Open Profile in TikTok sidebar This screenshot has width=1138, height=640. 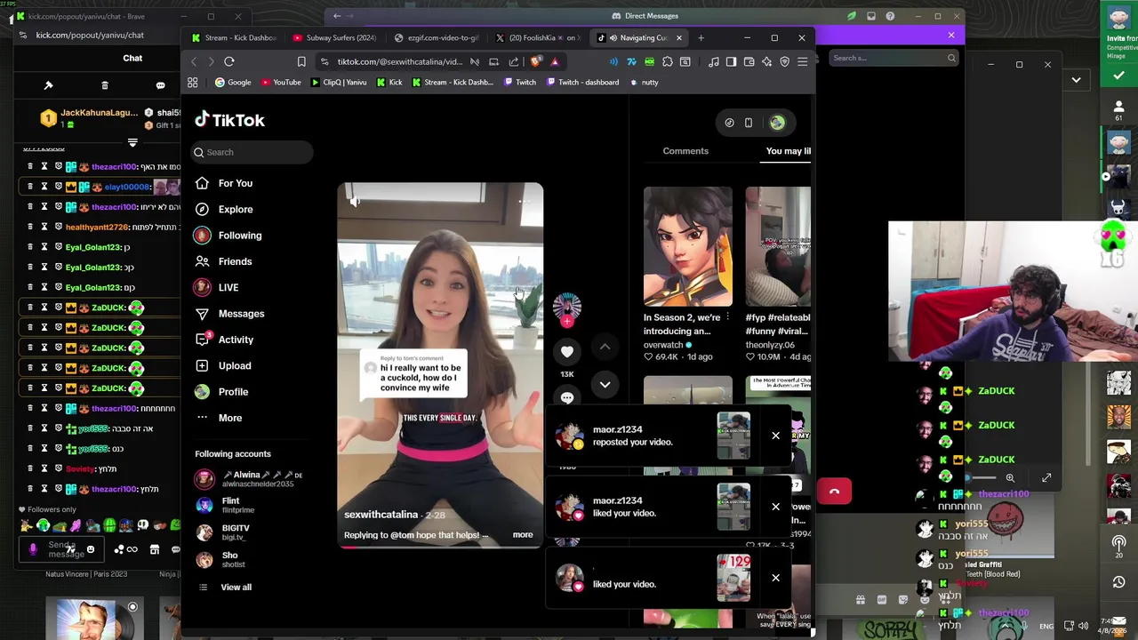(221, 392)
